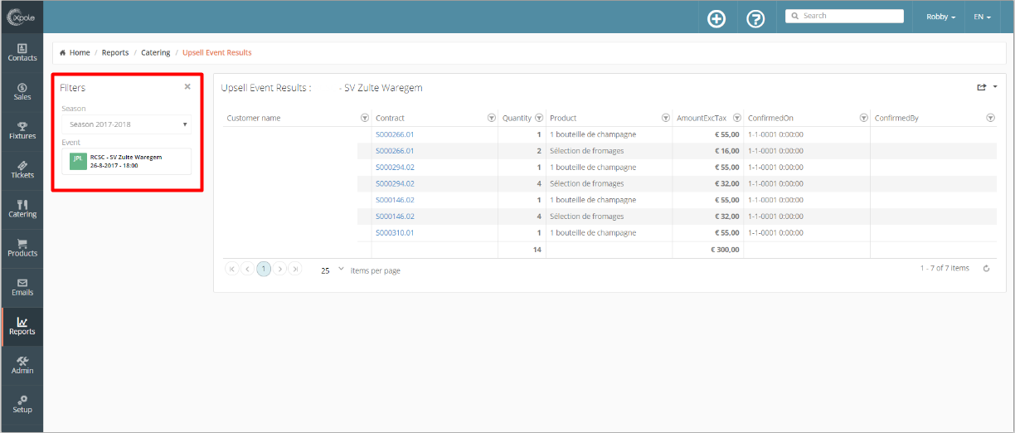Image resolution: width=1015 pixels, height=433 pixels.
Task: Open the EN language menu
Action: click(982, 17)
